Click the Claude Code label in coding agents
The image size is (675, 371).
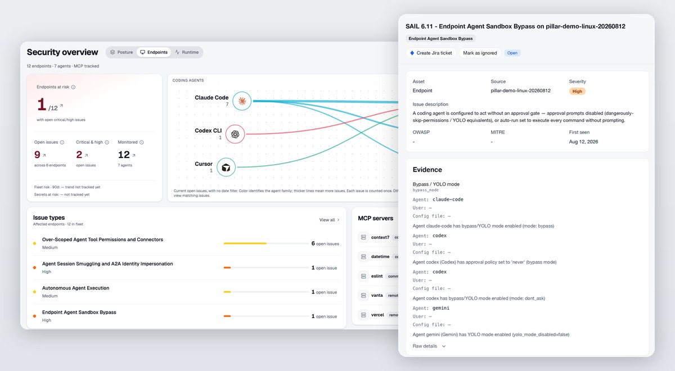(x=211, y=97)
